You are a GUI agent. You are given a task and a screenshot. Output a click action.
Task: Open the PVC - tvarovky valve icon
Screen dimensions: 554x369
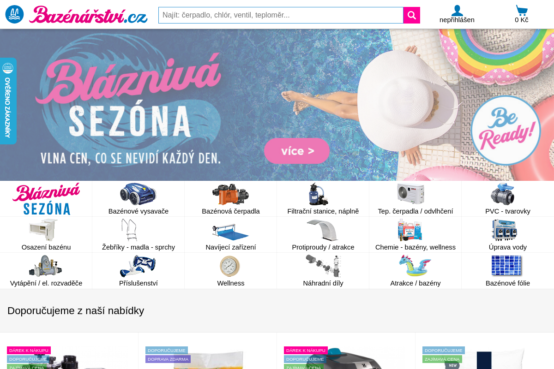click(503, 194)
